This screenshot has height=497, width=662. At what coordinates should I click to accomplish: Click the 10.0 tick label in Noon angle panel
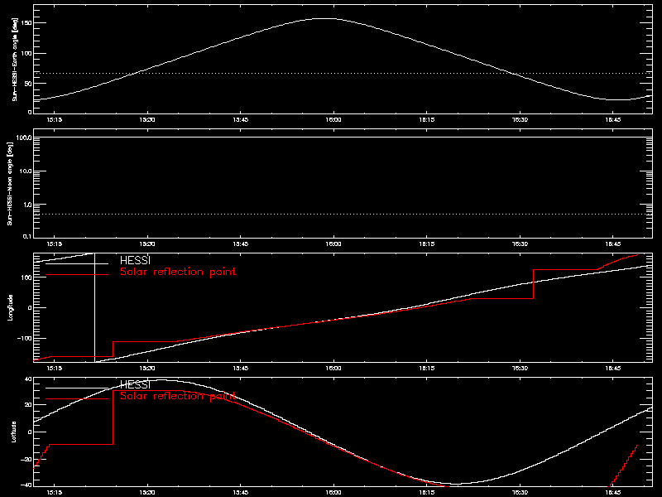pos(26,171)
